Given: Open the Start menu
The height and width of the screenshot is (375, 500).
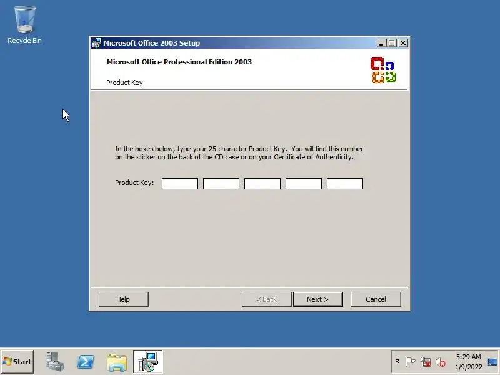Looking at the screenshot, I should [x=17, y=362].
